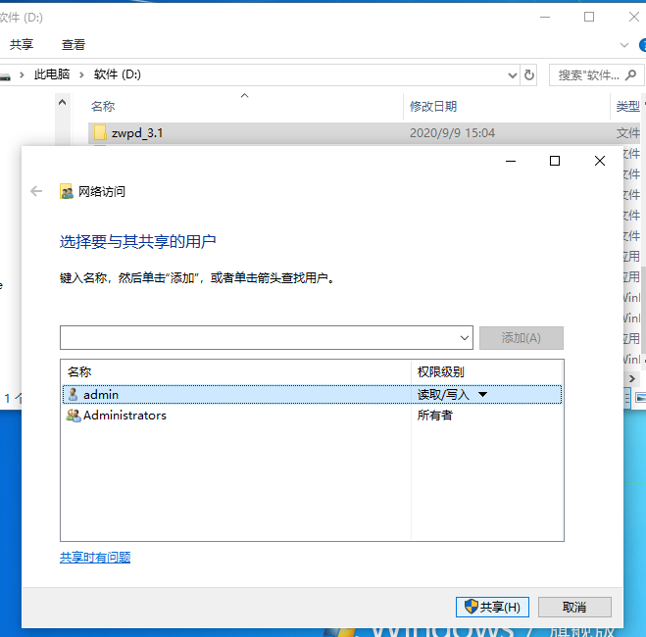Click the user name input field
This screenshot has height=637, width=646.
click(x=267, y=338)
